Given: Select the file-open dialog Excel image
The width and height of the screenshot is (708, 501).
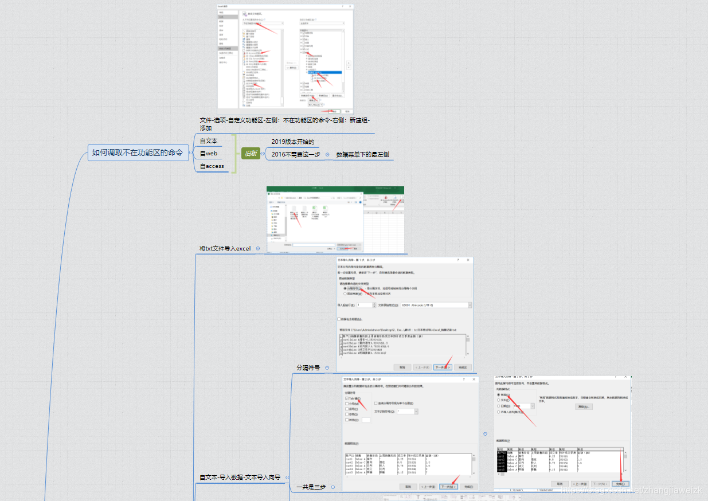Looking at the screenshot, I should 335,219.
